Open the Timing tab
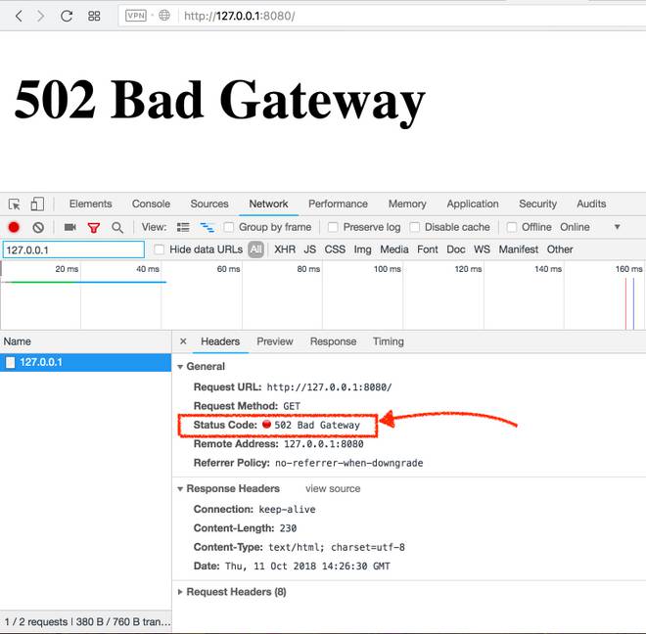 (x=388, y=341)
